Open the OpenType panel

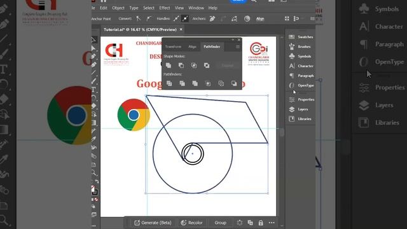point(301,85)
